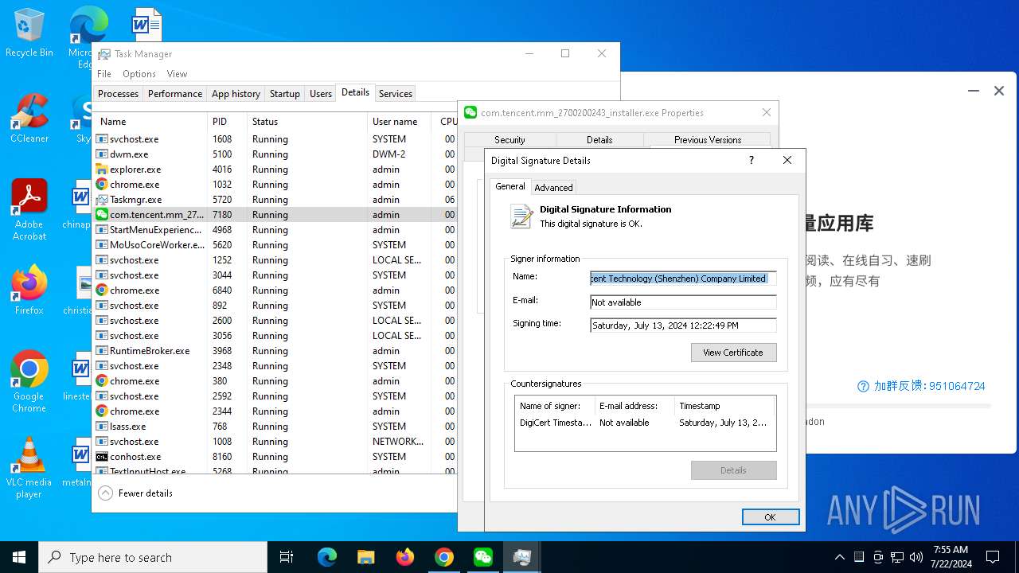Sort processes by Name column
The image size is (1019, 573).
[150, 122]
